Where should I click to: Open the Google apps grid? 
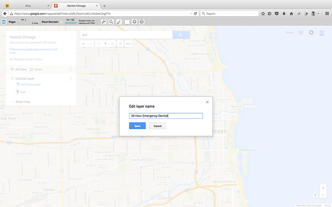tap(301, 33)
